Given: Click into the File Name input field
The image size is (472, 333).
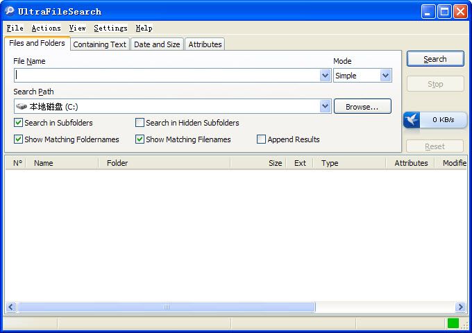Looking at the screenshot, I should click(167, 76).
